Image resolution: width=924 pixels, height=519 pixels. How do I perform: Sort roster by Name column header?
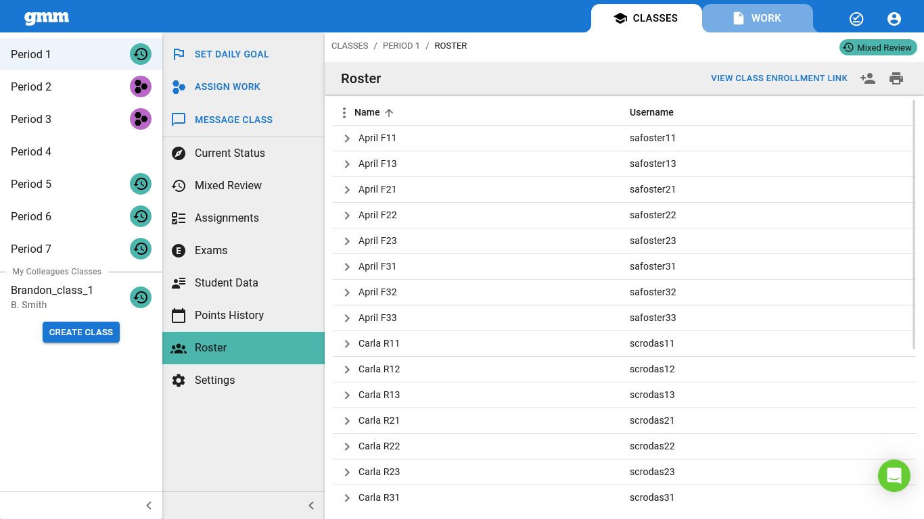tap(367, 112)
